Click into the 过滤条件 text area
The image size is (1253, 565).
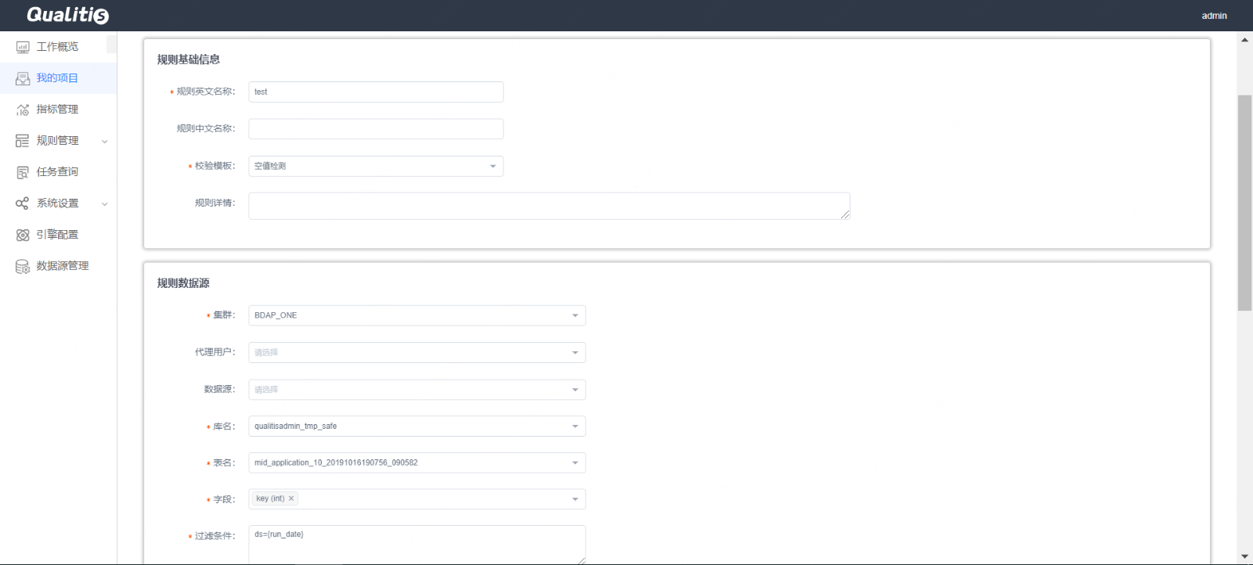pyautogui.click(x=417, y=544)
